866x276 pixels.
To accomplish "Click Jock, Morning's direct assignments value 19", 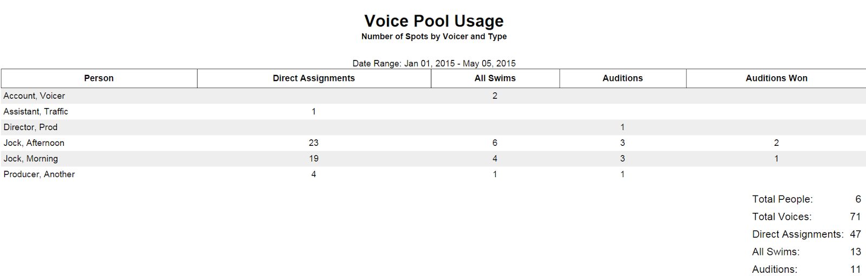I will [313, 158].
